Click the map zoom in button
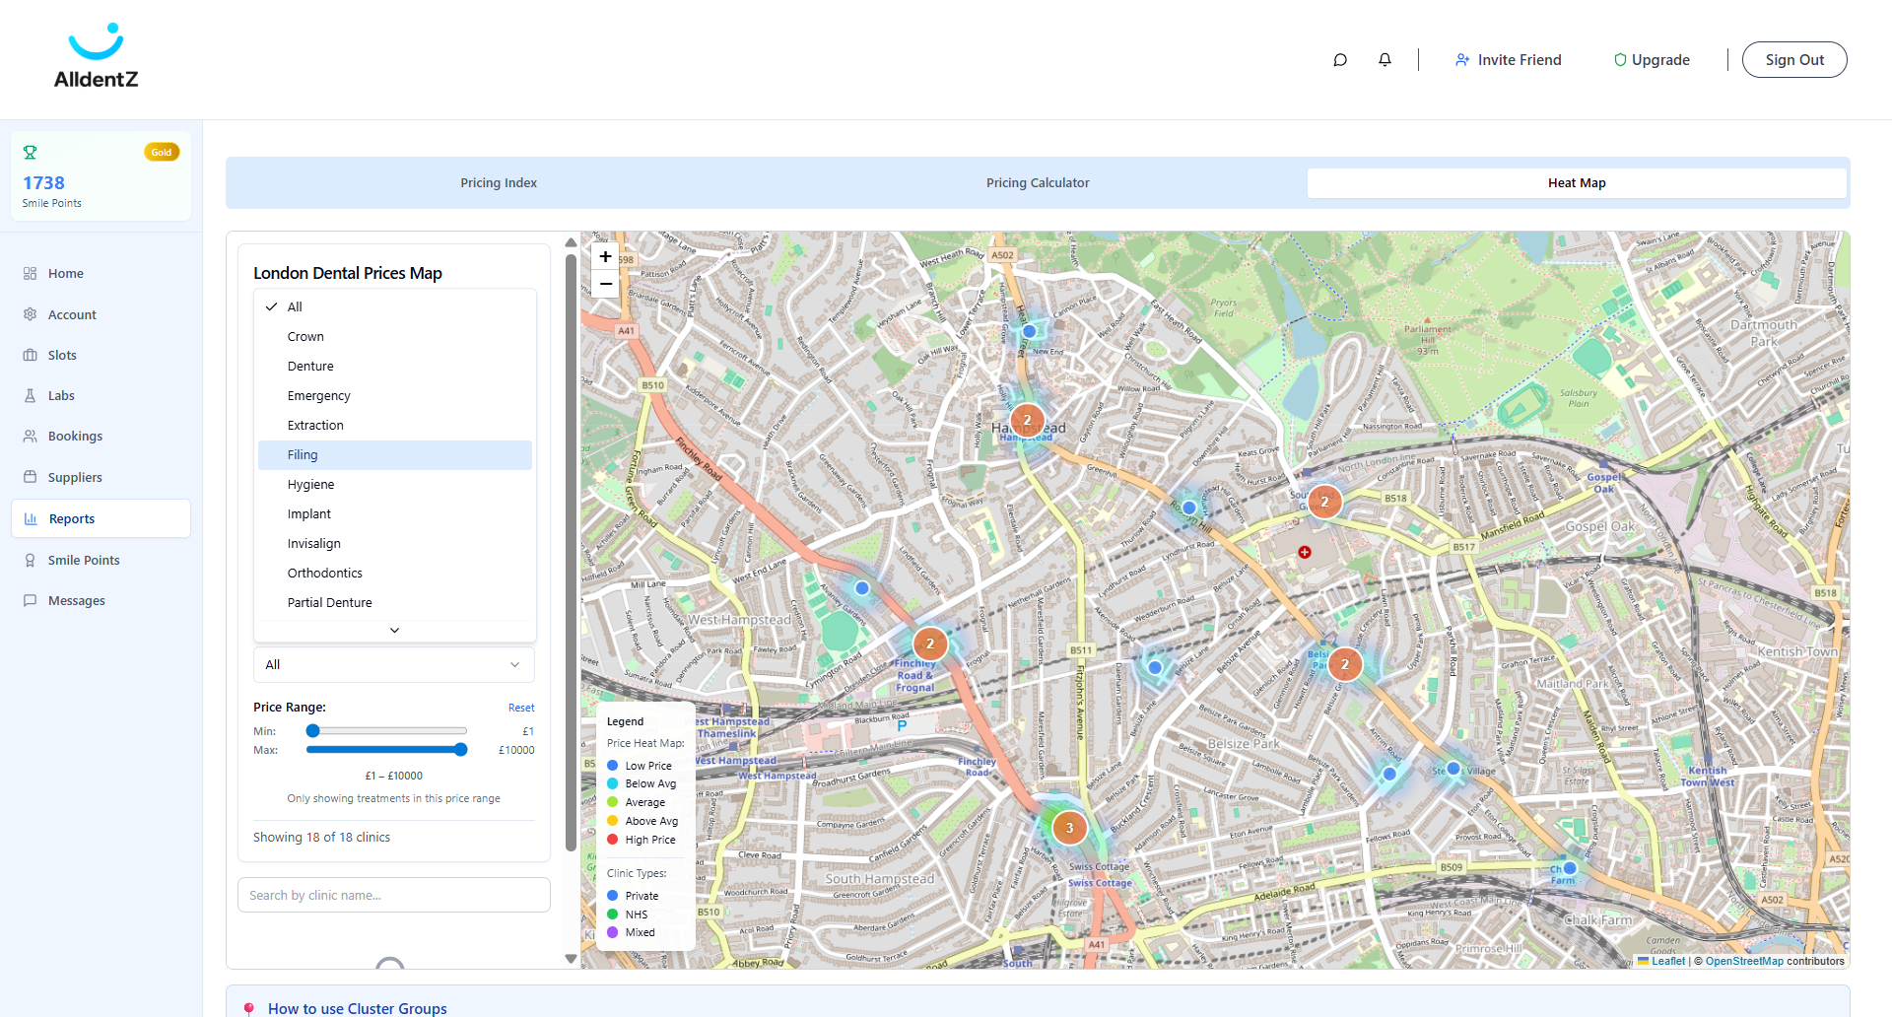1892x1017 pixels. pyautogui.click(x=605, y=256)
